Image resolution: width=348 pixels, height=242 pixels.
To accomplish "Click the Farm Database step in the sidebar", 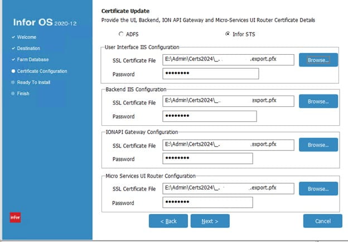I will click(33, 60).
